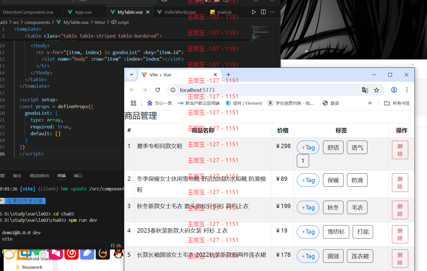Open the 登录 bookmark
Screen dimensions: 427x271
pos(331,103)
